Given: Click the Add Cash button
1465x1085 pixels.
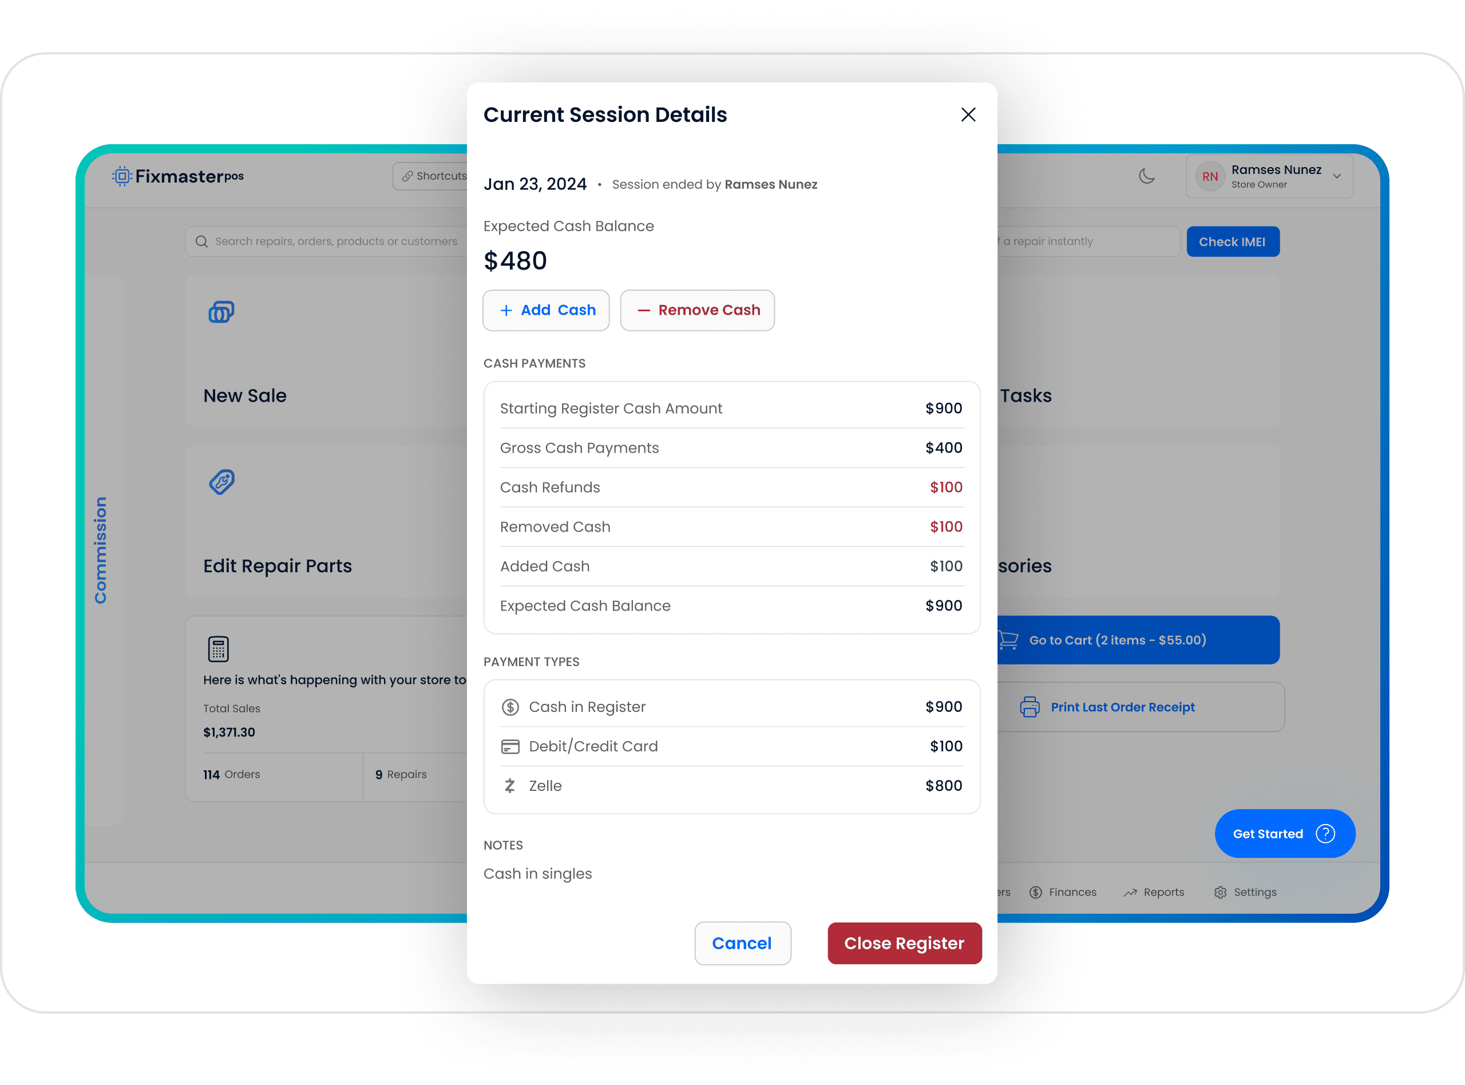Looking at the screenshot, I should tap(546, 309).
